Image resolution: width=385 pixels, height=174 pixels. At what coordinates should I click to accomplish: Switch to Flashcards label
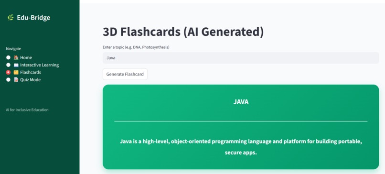[x=31, y=73]
